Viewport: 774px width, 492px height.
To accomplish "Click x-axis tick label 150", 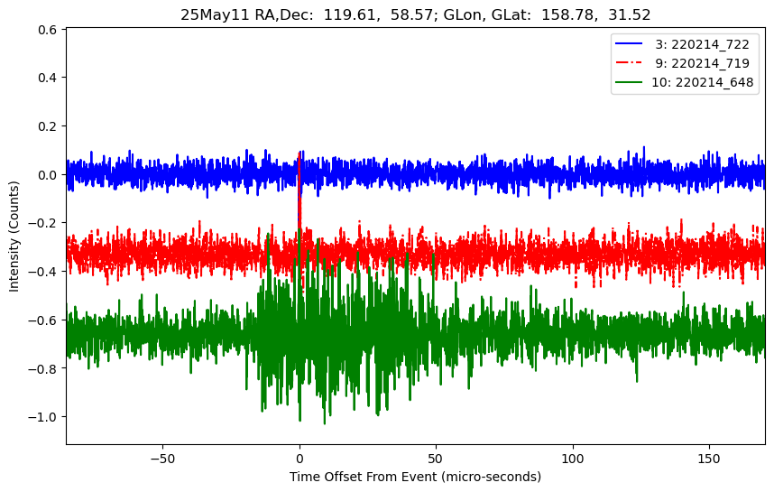I will coord(709,459).
